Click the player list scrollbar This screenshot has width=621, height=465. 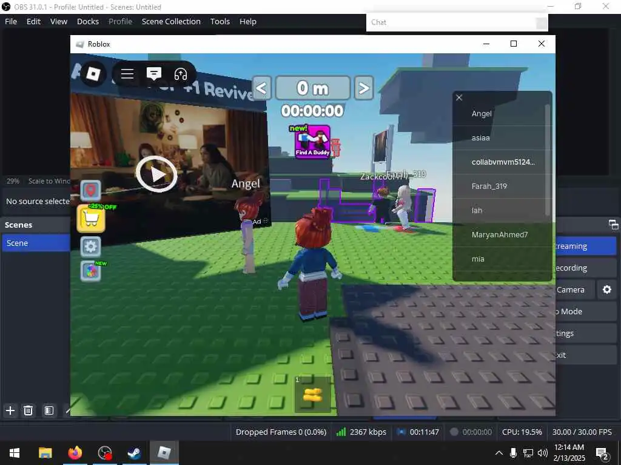pos(548,160)
